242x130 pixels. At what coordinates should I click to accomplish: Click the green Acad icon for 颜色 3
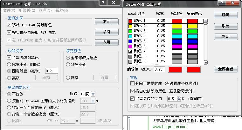[x=130, y=31]
